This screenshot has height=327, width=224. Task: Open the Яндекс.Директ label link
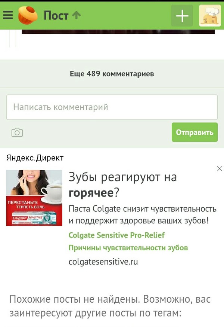[x=35, y=158]
